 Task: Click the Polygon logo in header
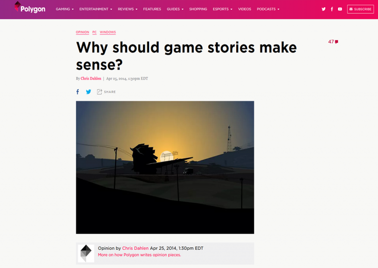click(x=30, y=7)
